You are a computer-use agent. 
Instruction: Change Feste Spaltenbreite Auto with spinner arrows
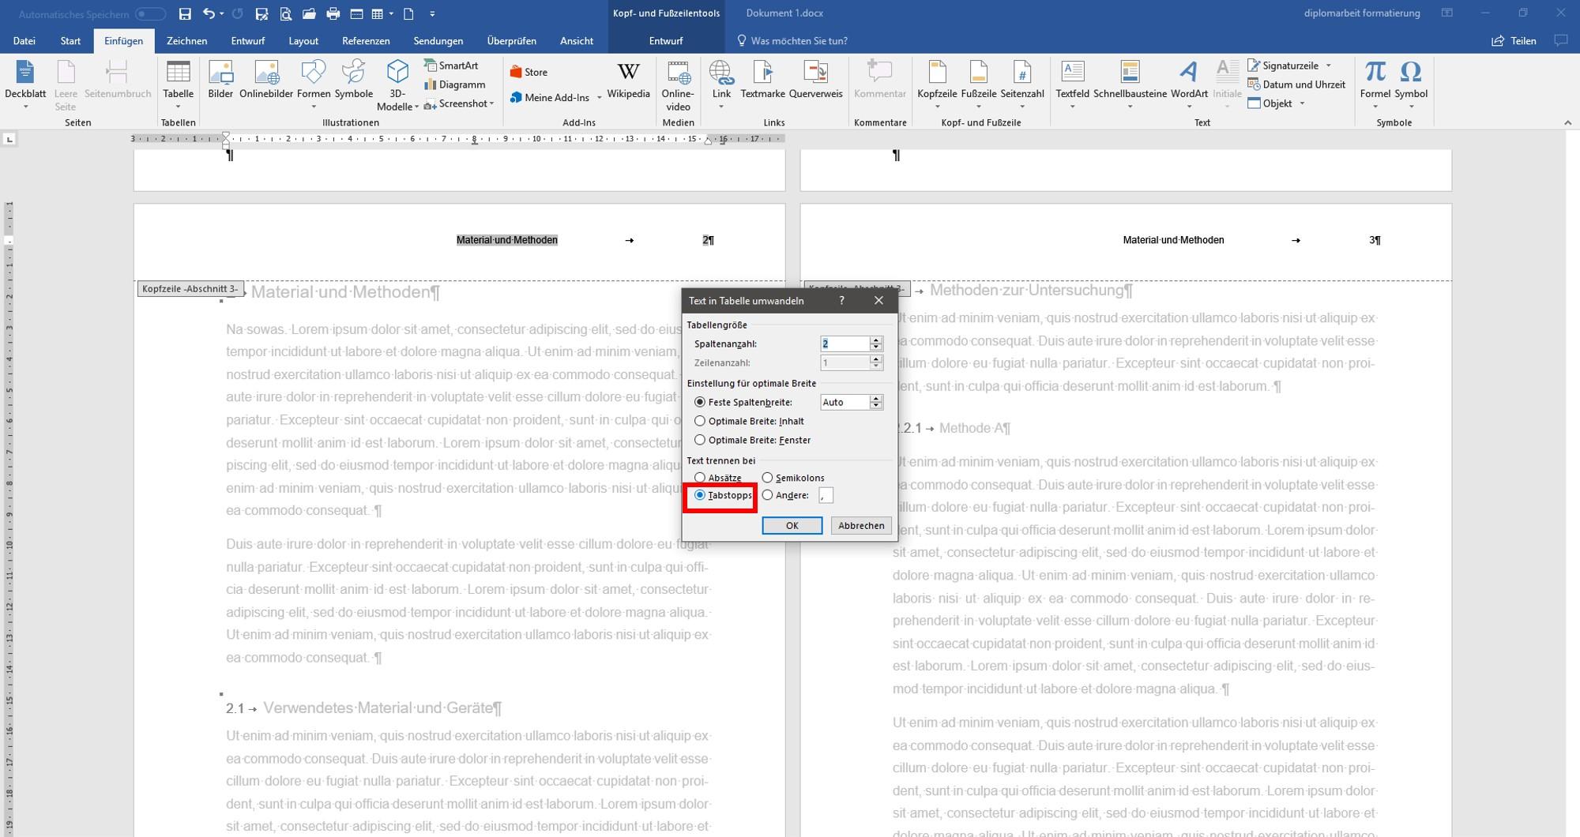pos(875,402)
